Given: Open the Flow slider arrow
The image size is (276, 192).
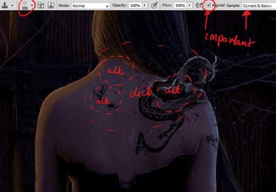Looking at the screenshot, I should click(190, 6).
